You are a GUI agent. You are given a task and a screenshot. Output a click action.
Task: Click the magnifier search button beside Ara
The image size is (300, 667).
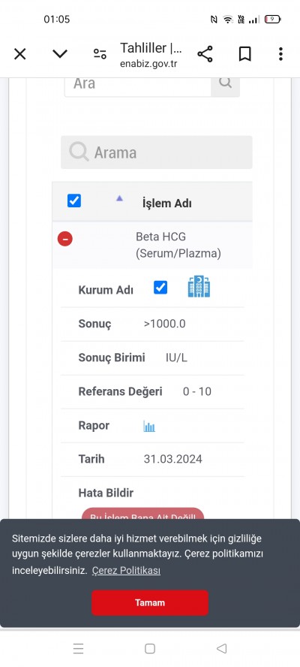(225, 83)
